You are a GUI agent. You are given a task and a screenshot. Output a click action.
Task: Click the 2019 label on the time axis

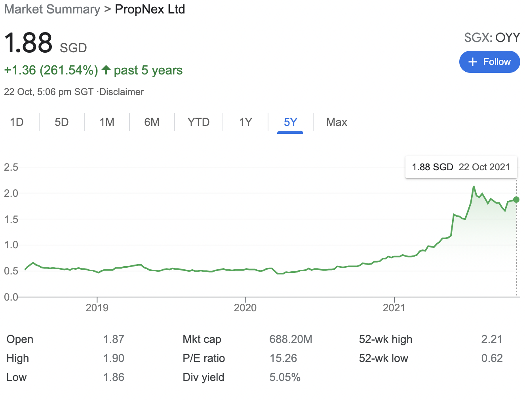[x=97, y=308]
